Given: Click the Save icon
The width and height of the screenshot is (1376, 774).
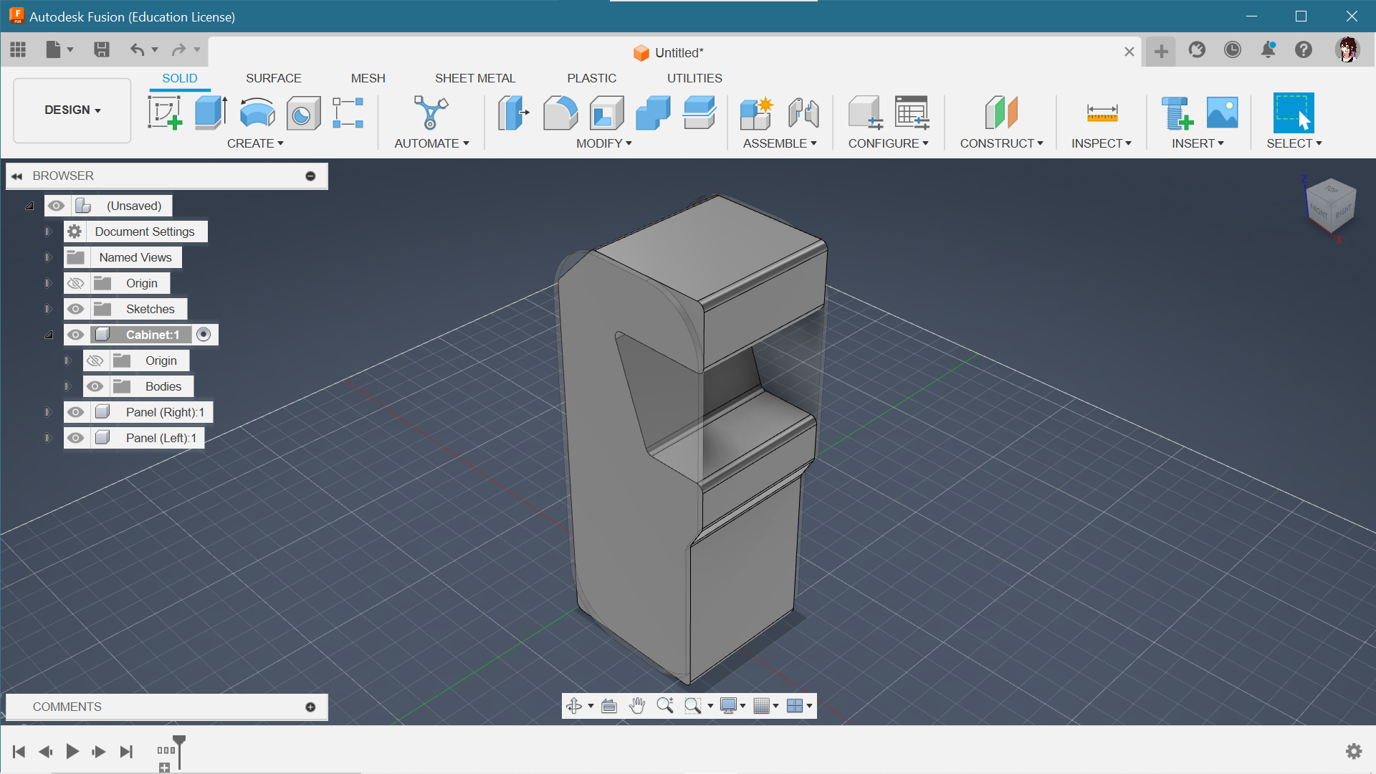Looking at the screenshot, I should 101,49.
